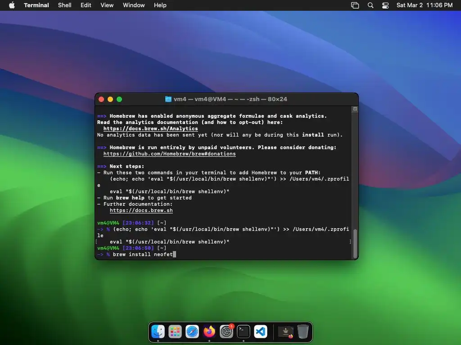This screenshot has height=345, width=461.
Task: Minimize Terminal window with yellow button
Action: pos(110,99)
